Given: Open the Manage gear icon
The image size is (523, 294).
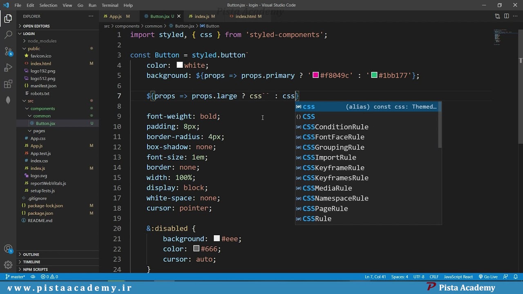Looking at the screenshot, I should (x=8, y=265).
